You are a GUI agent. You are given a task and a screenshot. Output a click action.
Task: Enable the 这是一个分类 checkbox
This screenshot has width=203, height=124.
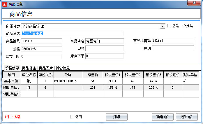point(169,26)
